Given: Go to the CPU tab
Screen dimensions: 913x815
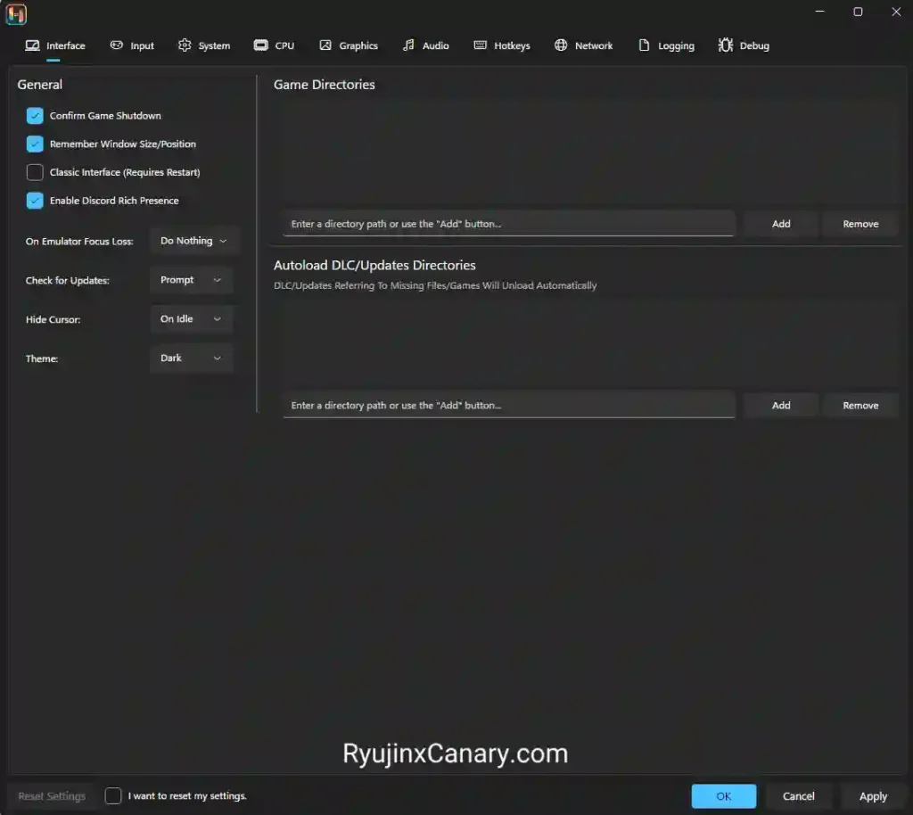Looking at the screenshot, I should 275,45.
